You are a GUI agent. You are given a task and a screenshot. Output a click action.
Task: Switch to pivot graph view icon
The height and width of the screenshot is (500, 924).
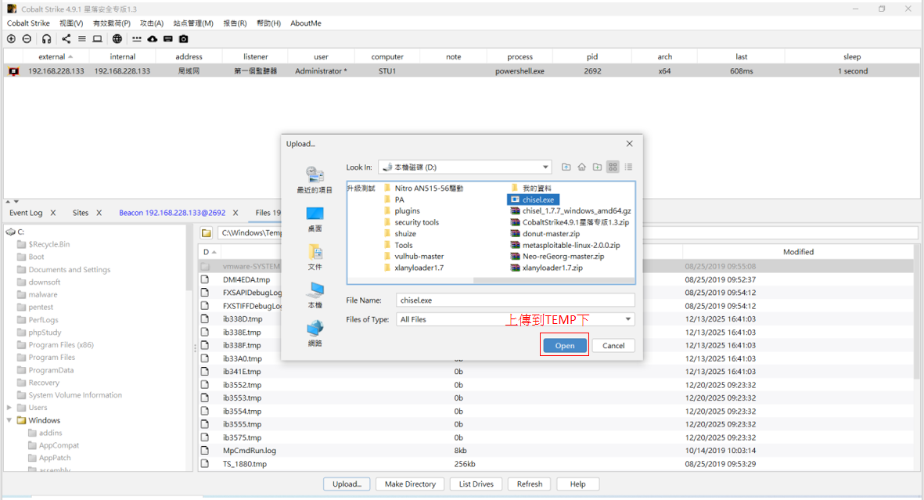(x=66, y=39)
